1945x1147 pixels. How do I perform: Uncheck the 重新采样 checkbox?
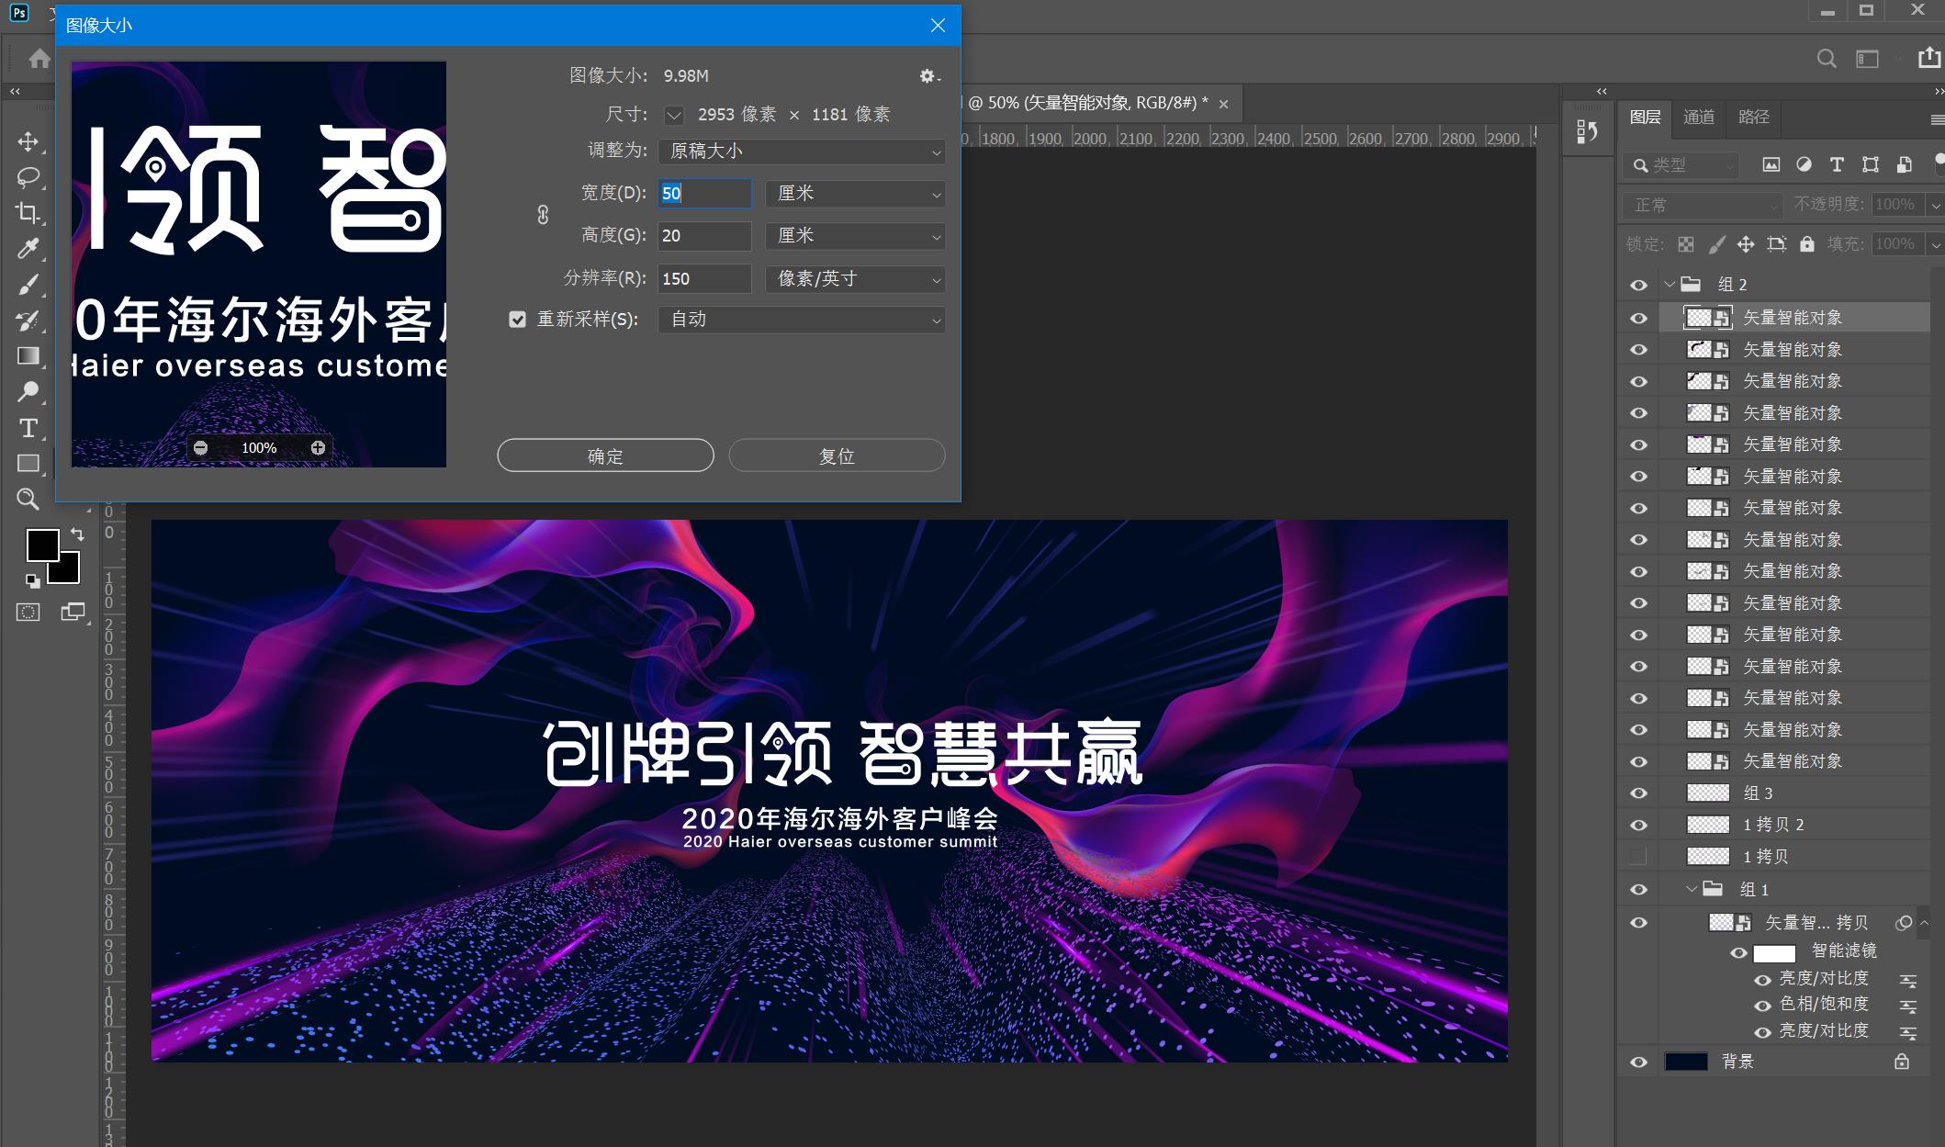tap(518, 320)
